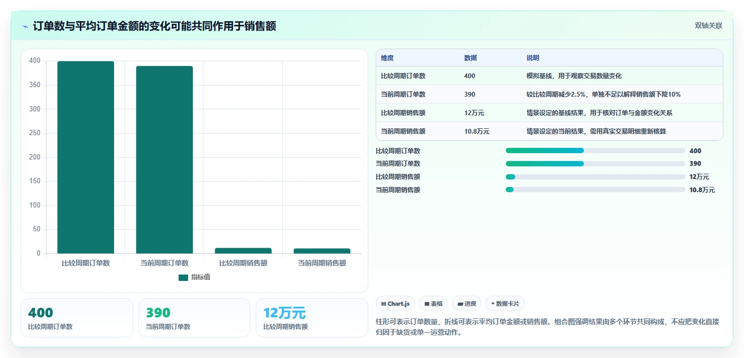Click the card title 订单数与平均订单金额的变化
Screen dimensions: 744x358
click(x=154, y=26)
